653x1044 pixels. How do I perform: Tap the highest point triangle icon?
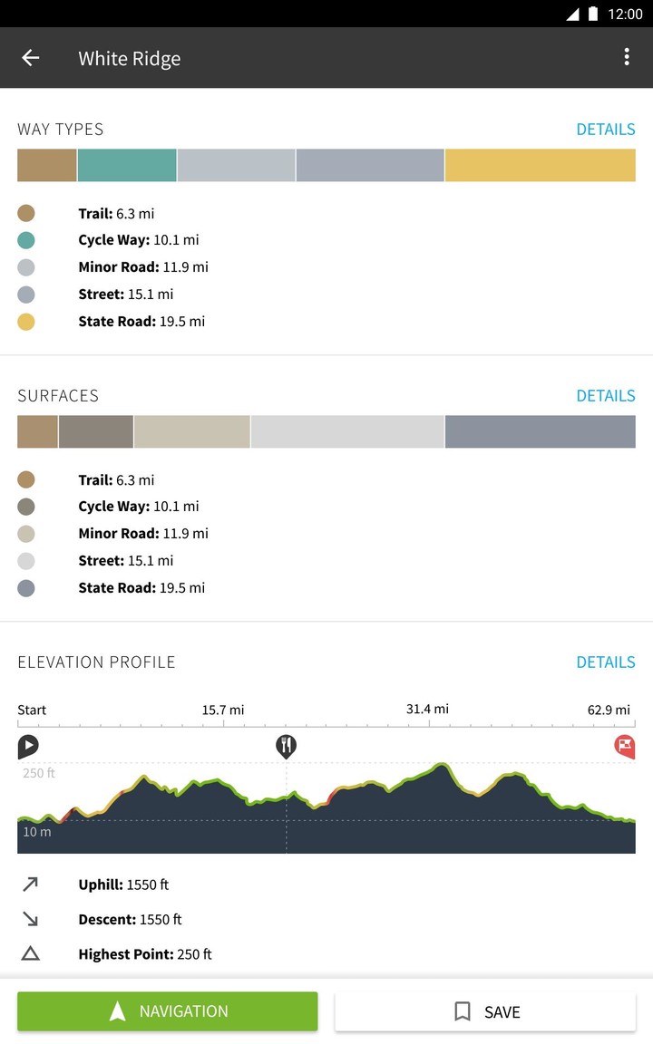[x=30, y=953]
